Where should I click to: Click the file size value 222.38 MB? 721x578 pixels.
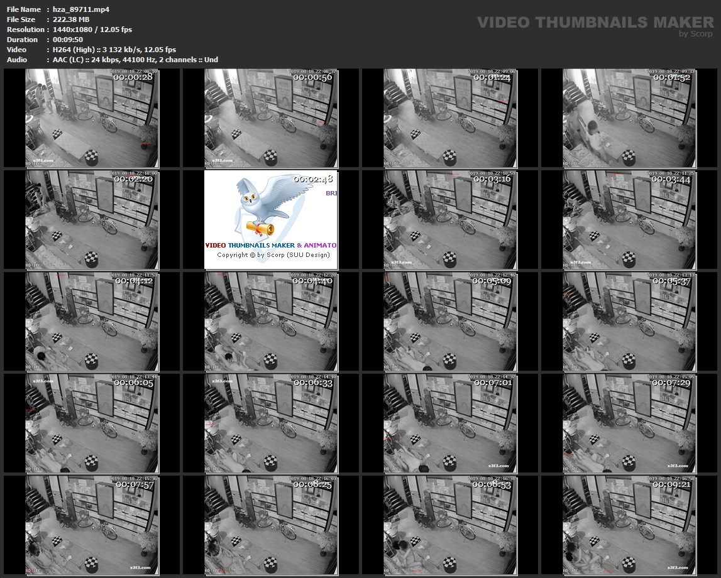(x=71, y=19)
